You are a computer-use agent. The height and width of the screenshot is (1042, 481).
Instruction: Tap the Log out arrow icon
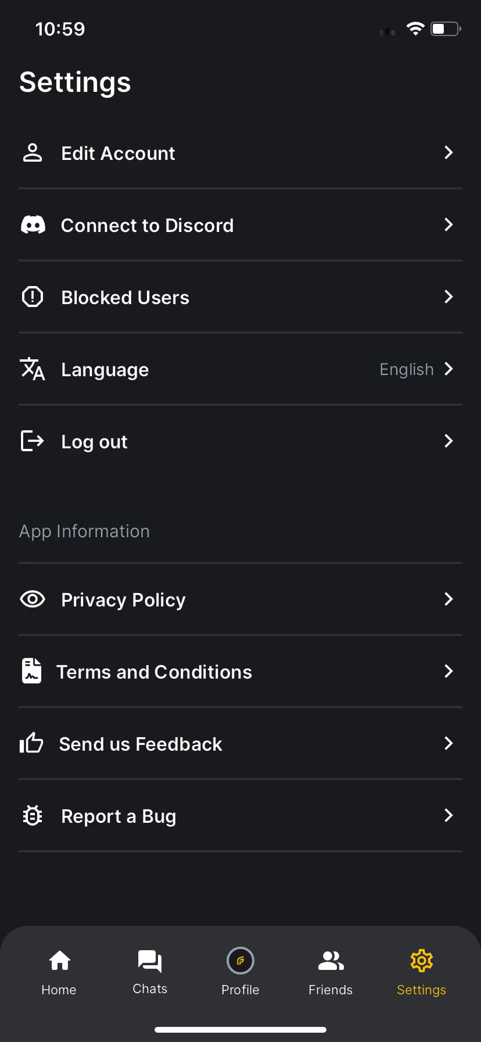[33, 441]
